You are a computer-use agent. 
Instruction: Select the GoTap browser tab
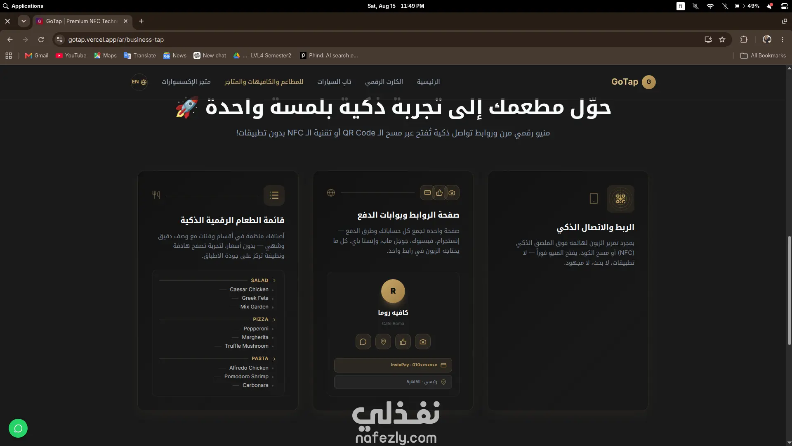tap(82, 21)
